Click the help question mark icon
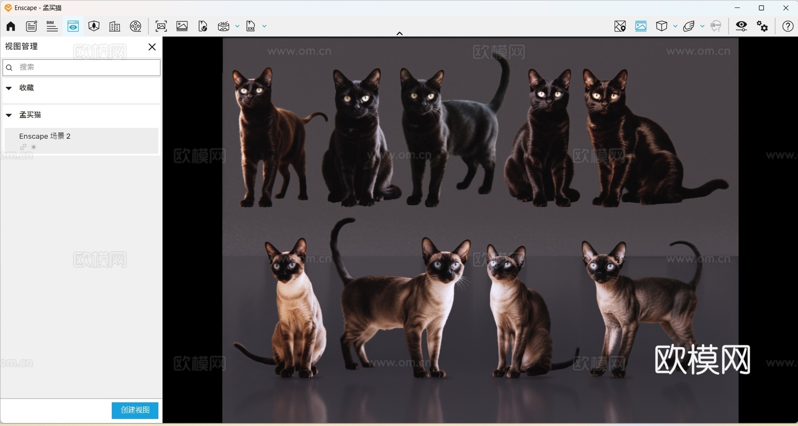This screenshot has width=798, height=426. 788,26
